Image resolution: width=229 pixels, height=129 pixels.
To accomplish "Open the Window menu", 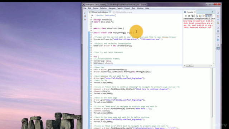I will [x=140, y=8].
